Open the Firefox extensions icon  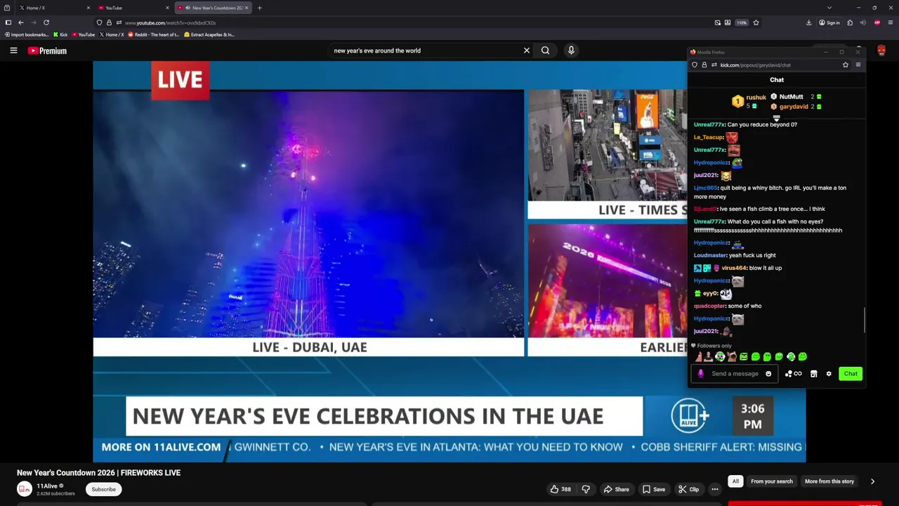(x=850, y=22)
